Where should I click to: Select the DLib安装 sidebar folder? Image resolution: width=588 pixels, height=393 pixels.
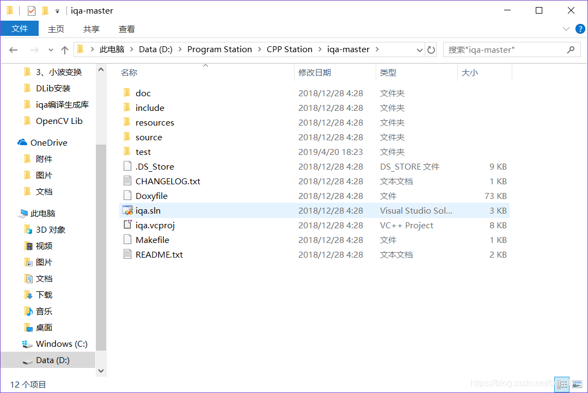[53, 89]
